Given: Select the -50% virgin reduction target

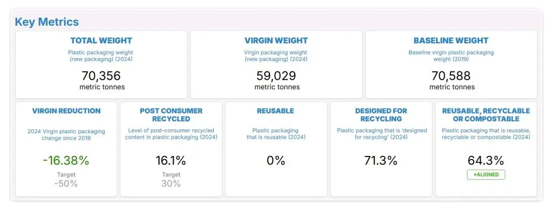Looking at the screenshot, I should (66, 184).
